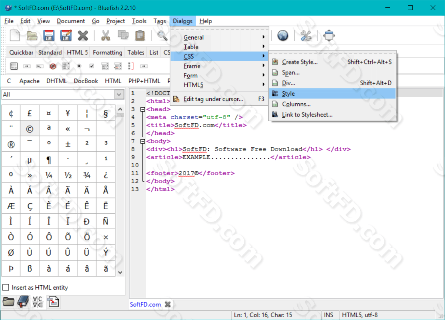Expand the HTML5 submenu

(219, 85)
